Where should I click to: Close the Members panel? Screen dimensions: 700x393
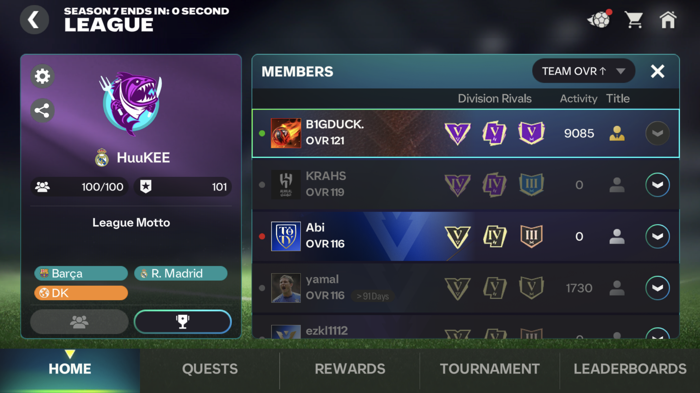click(x=658, y=71)
